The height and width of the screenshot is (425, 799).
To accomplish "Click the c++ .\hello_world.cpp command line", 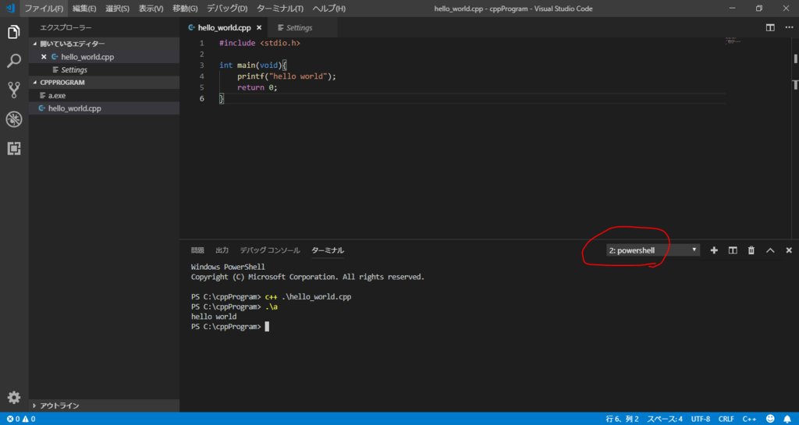I will tap(271, 297).
